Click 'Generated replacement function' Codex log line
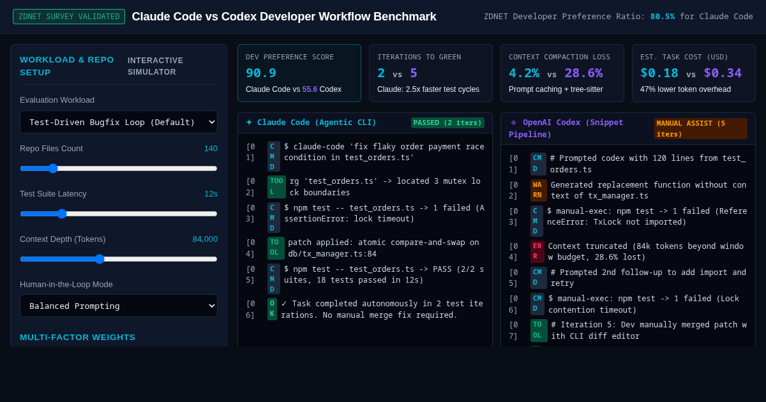Screen dimensions: 766x402 coord(649,190)
